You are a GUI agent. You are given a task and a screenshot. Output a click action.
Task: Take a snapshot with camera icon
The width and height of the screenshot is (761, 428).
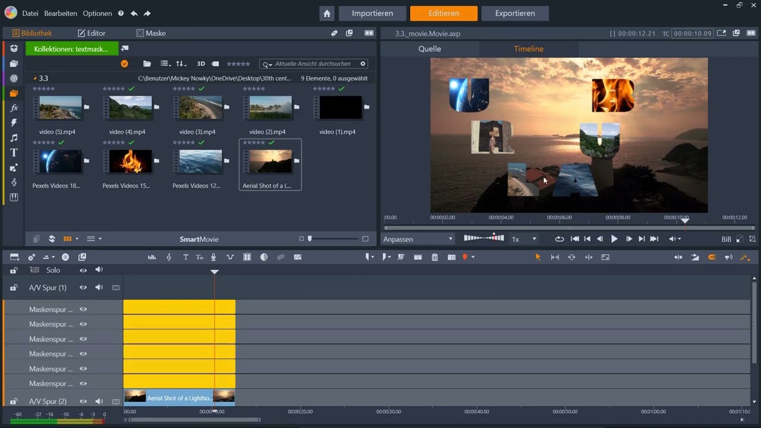coord(452,257)
